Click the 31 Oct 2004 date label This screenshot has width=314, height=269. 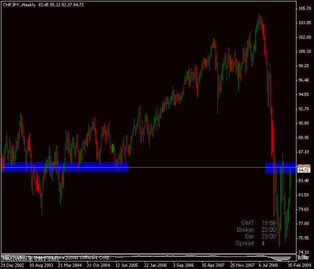[x=98, y=265]
